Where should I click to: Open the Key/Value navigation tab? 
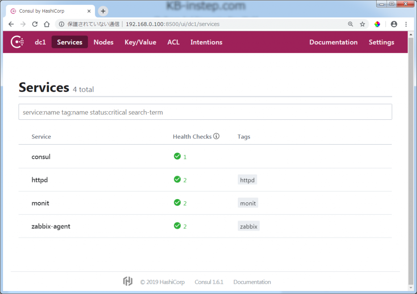pyautogui.click(x=140, y=42)
